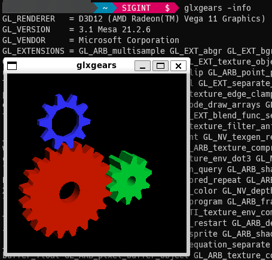Screen dimensions: 272x260
Task: Click the 'EXT_blend_func_se' terminal text
Action: [233, 115]
